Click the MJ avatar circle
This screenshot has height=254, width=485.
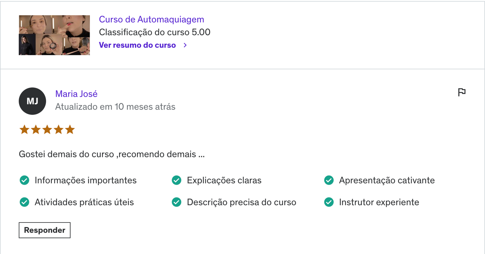(x=32, y=101)
